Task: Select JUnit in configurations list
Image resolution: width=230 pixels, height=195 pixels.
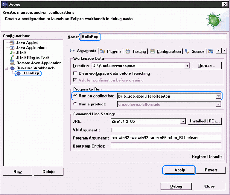Action: point(21,53)
